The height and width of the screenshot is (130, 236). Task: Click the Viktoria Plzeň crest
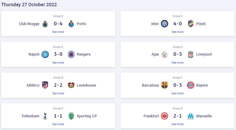point(191,24)
